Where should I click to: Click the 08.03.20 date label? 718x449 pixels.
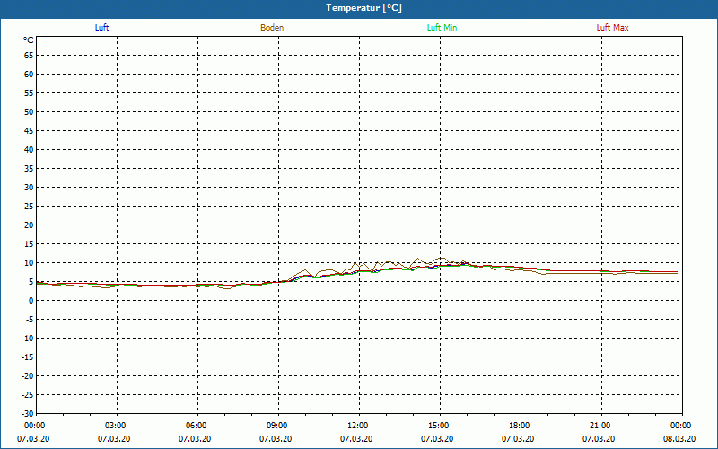(679, 439)
